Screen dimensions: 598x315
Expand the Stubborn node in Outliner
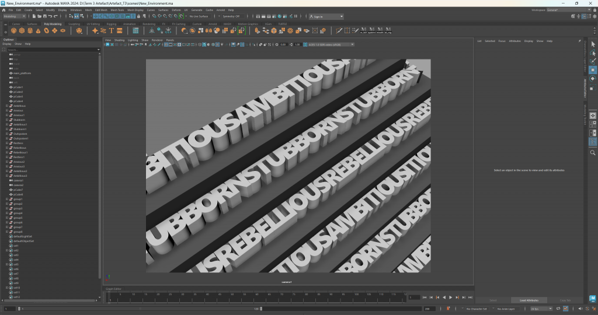(7, 120)
